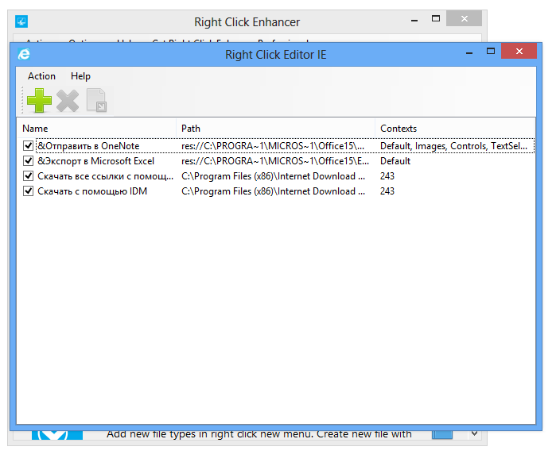This screenshot has width=556, height=462.
Task: Maximize the Right Click Editor IE window
Action: [x=491, y=52]
